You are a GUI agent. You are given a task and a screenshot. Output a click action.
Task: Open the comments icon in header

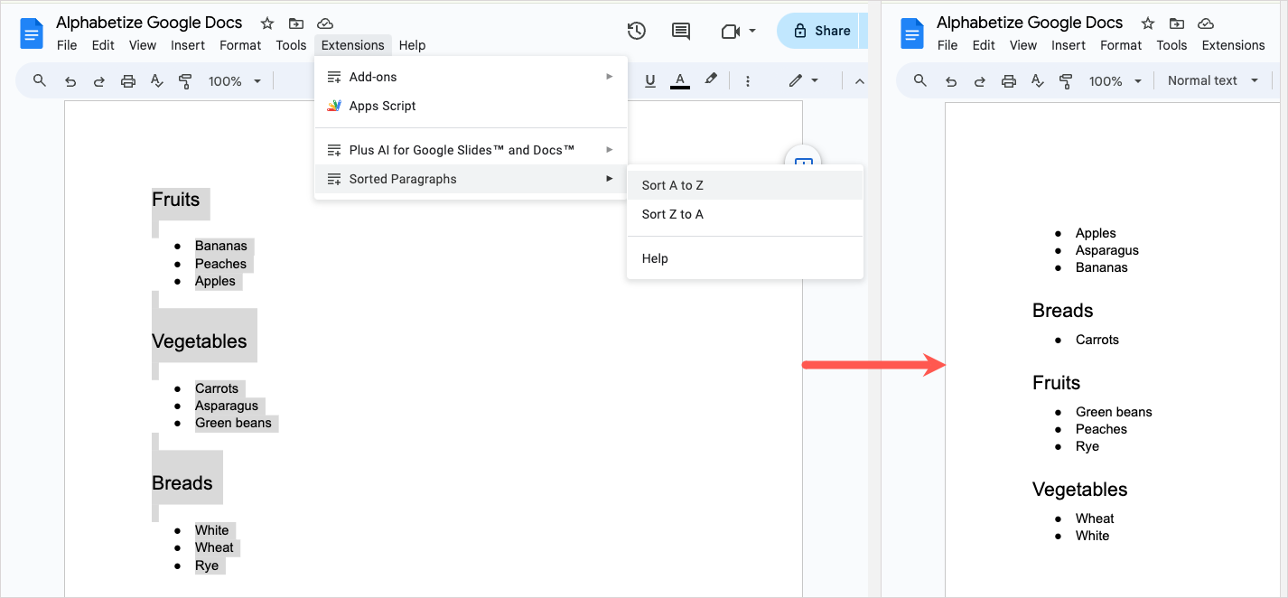pos(681,31)
